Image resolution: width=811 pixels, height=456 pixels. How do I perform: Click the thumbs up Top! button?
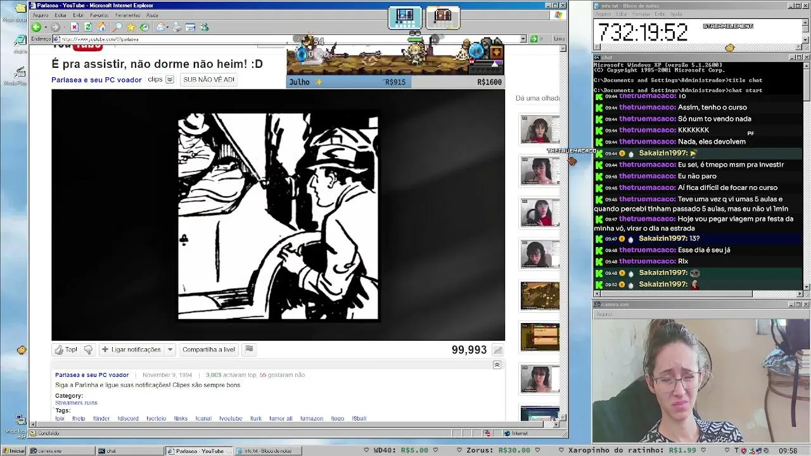66,350
